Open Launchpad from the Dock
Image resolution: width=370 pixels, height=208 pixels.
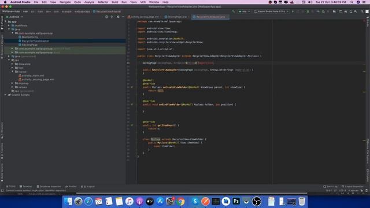point(78,202)
